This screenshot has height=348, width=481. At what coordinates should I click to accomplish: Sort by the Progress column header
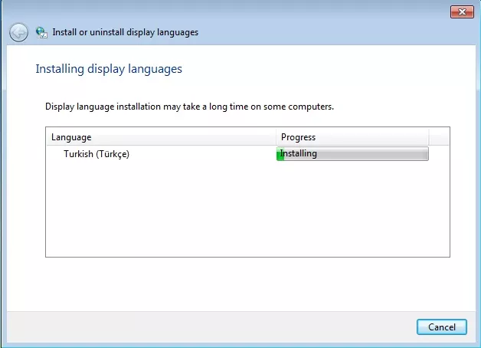(x=352, y=137)
